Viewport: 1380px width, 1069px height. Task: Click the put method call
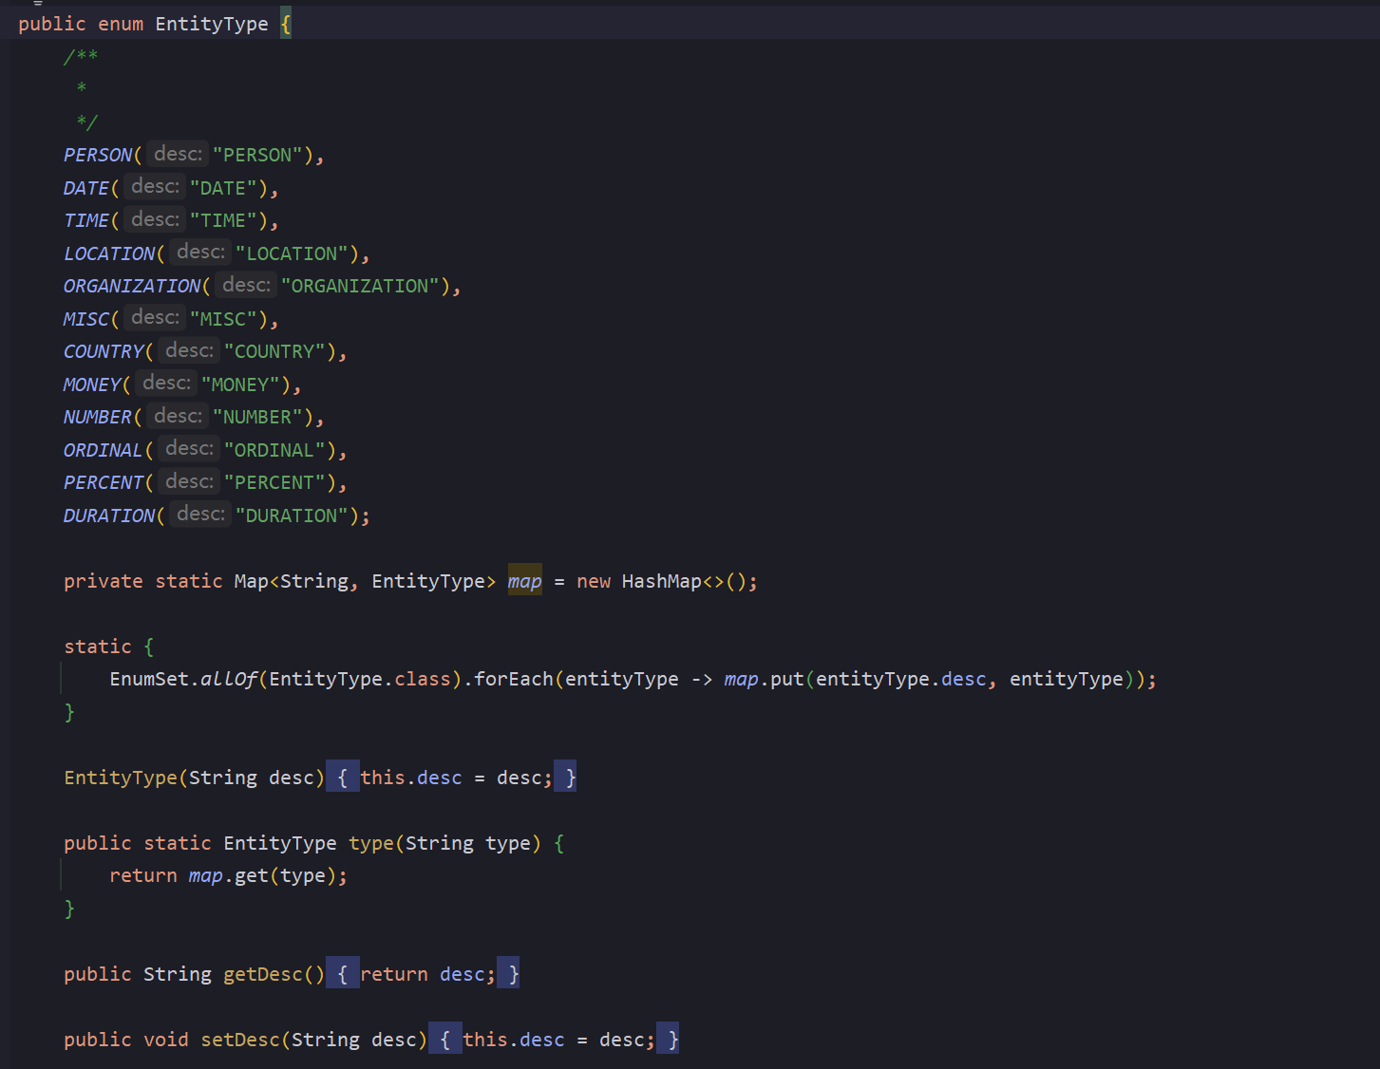[787, 679]
